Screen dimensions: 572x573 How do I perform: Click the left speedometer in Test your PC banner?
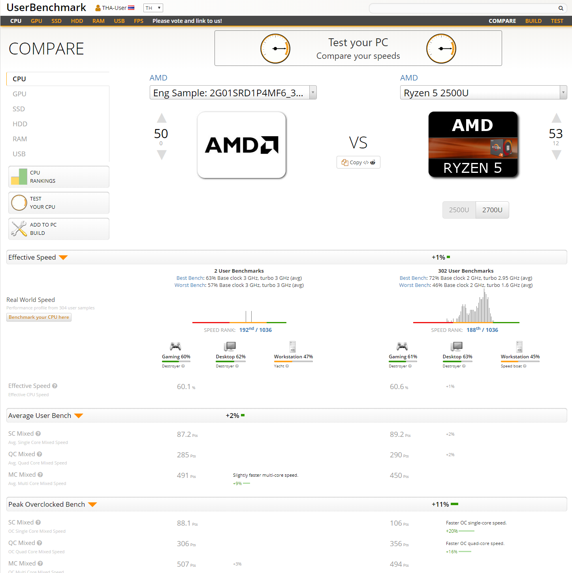(x=275, y=49)
